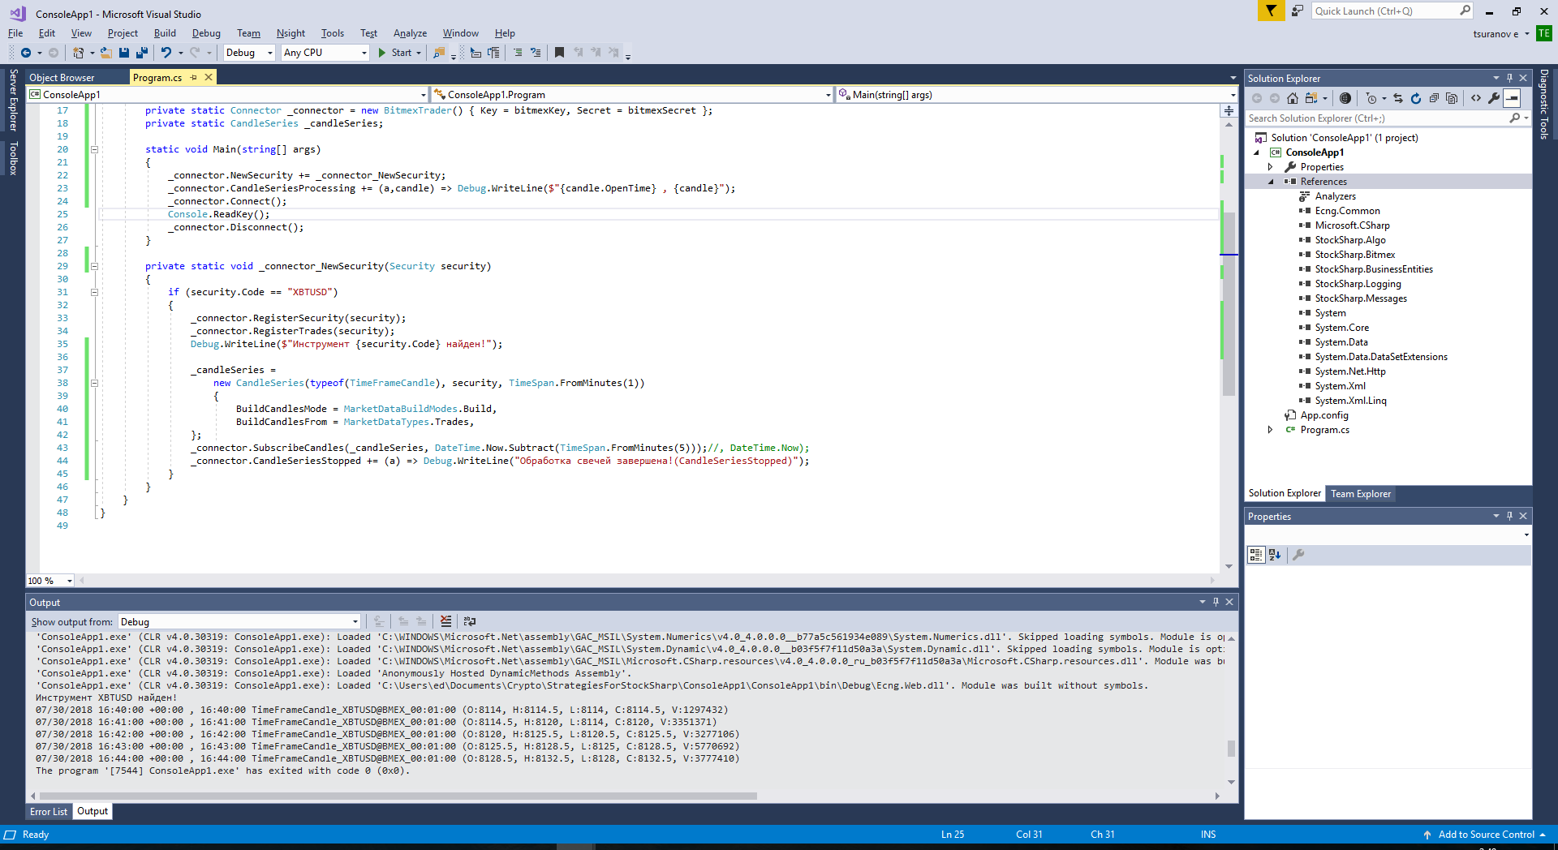Open the Diagnostic Tools side tab
The height and width of the screenshot is (850, 1558).
pos(1543,104)
